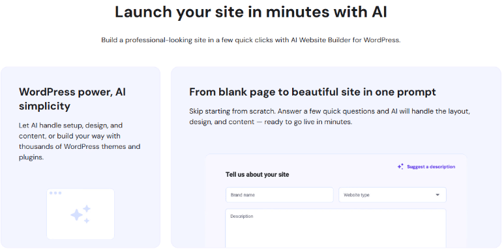Click the 'Let AI handle setup, design' paragraph
Viewport: 504px width, 249px height.
tap(80, 141)
